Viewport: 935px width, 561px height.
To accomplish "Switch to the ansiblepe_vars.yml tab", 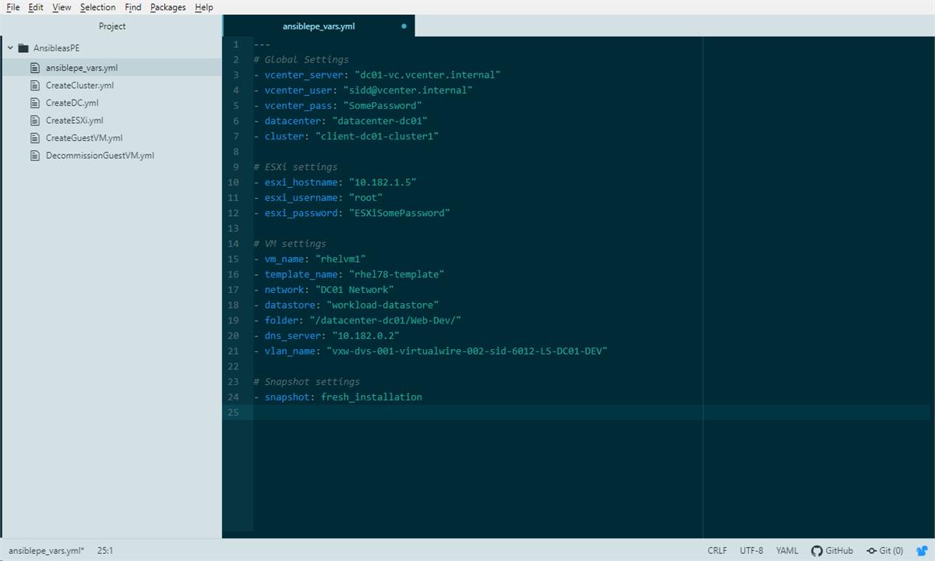I will click(319, 25).
